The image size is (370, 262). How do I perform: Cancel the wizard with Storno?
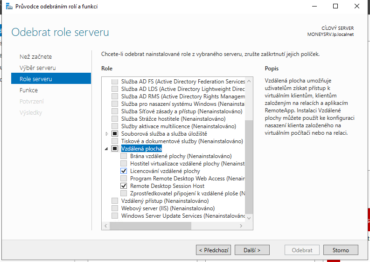[340, 250]
